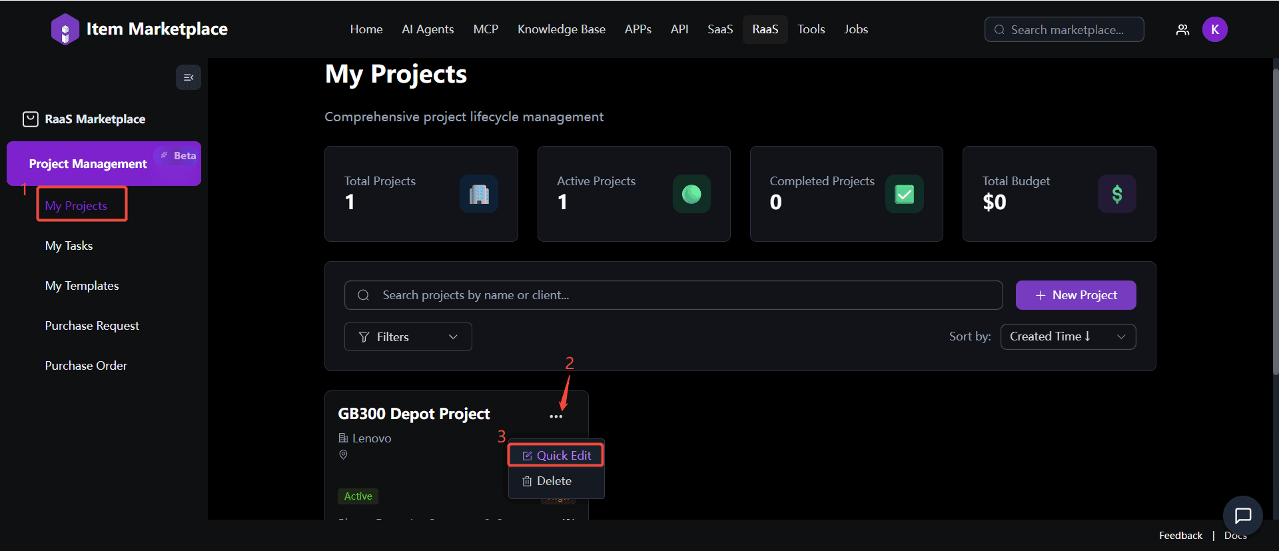Open My Tasks in the sidebar
1279x551 pixels.
pos(69,246)
